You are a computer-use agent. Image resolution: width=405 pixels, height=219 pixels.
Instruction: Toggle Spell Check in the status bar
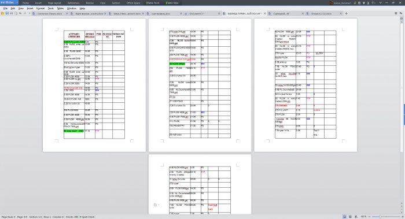[87, 217]
